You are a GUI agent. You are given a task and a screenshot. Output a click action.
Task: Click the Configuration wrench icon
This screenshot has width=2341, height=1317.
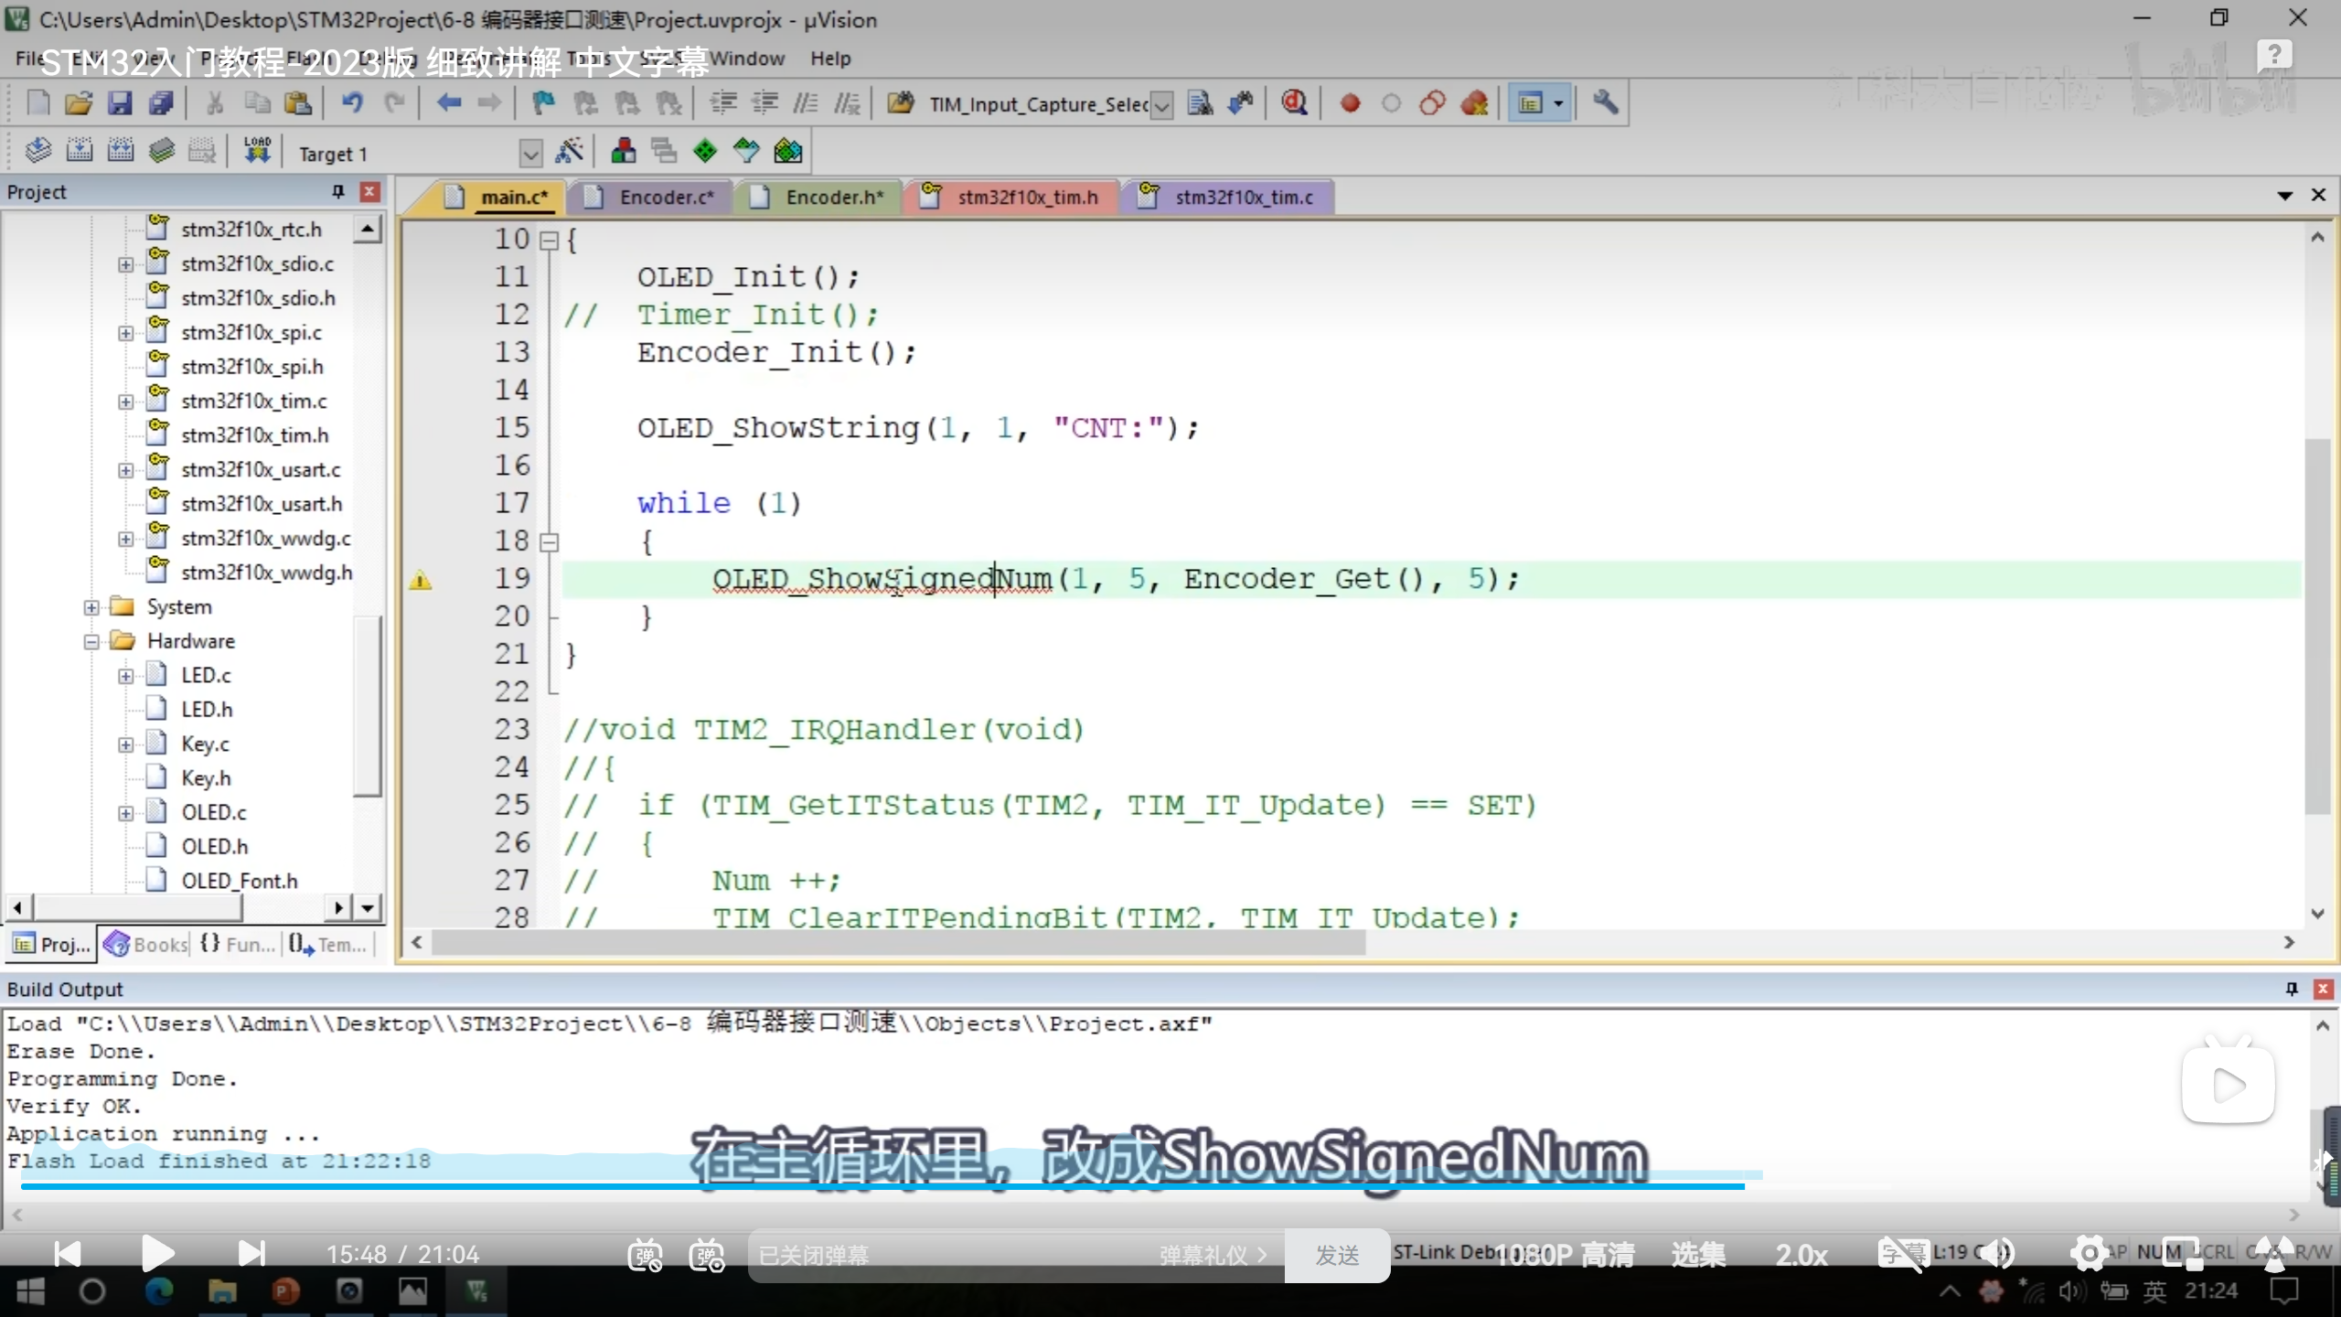(1605, 103)
